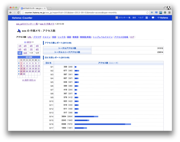Click the 9/15 access bar showing 2243
The height and width of the screenshot is (142, 180).
click(82, 120)
